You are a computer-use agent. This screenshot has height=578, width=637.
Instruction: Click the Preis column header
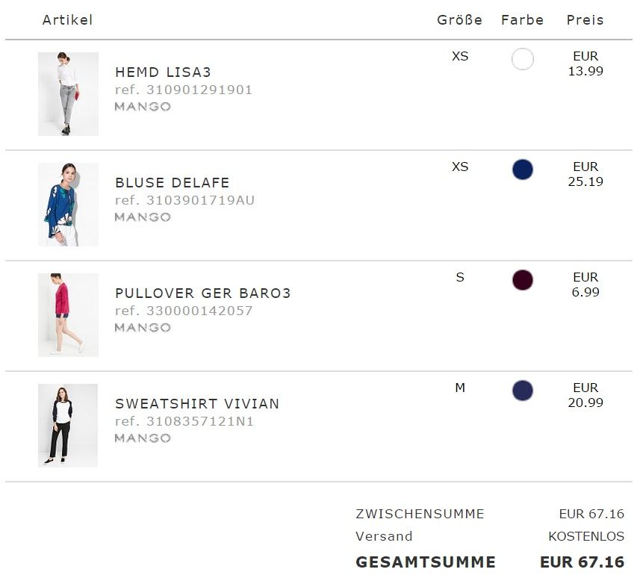[585, 20]
